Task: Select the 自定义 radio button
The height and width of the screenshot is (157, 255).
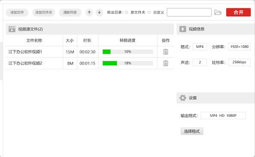Action: pos(149,12)
